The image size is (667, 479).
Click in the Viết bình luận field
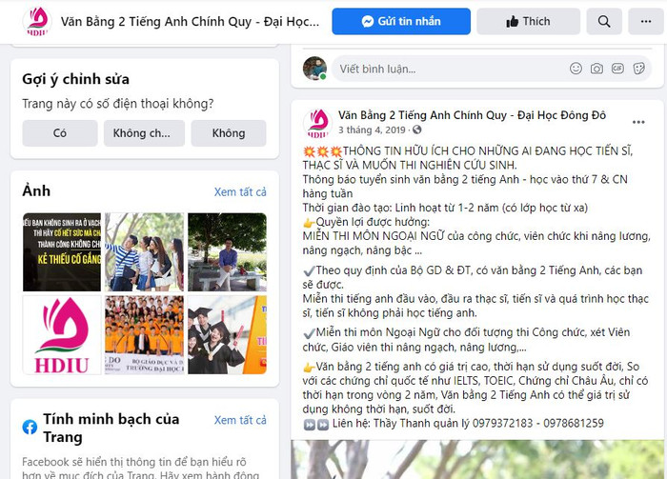click(x=452, y=69)
